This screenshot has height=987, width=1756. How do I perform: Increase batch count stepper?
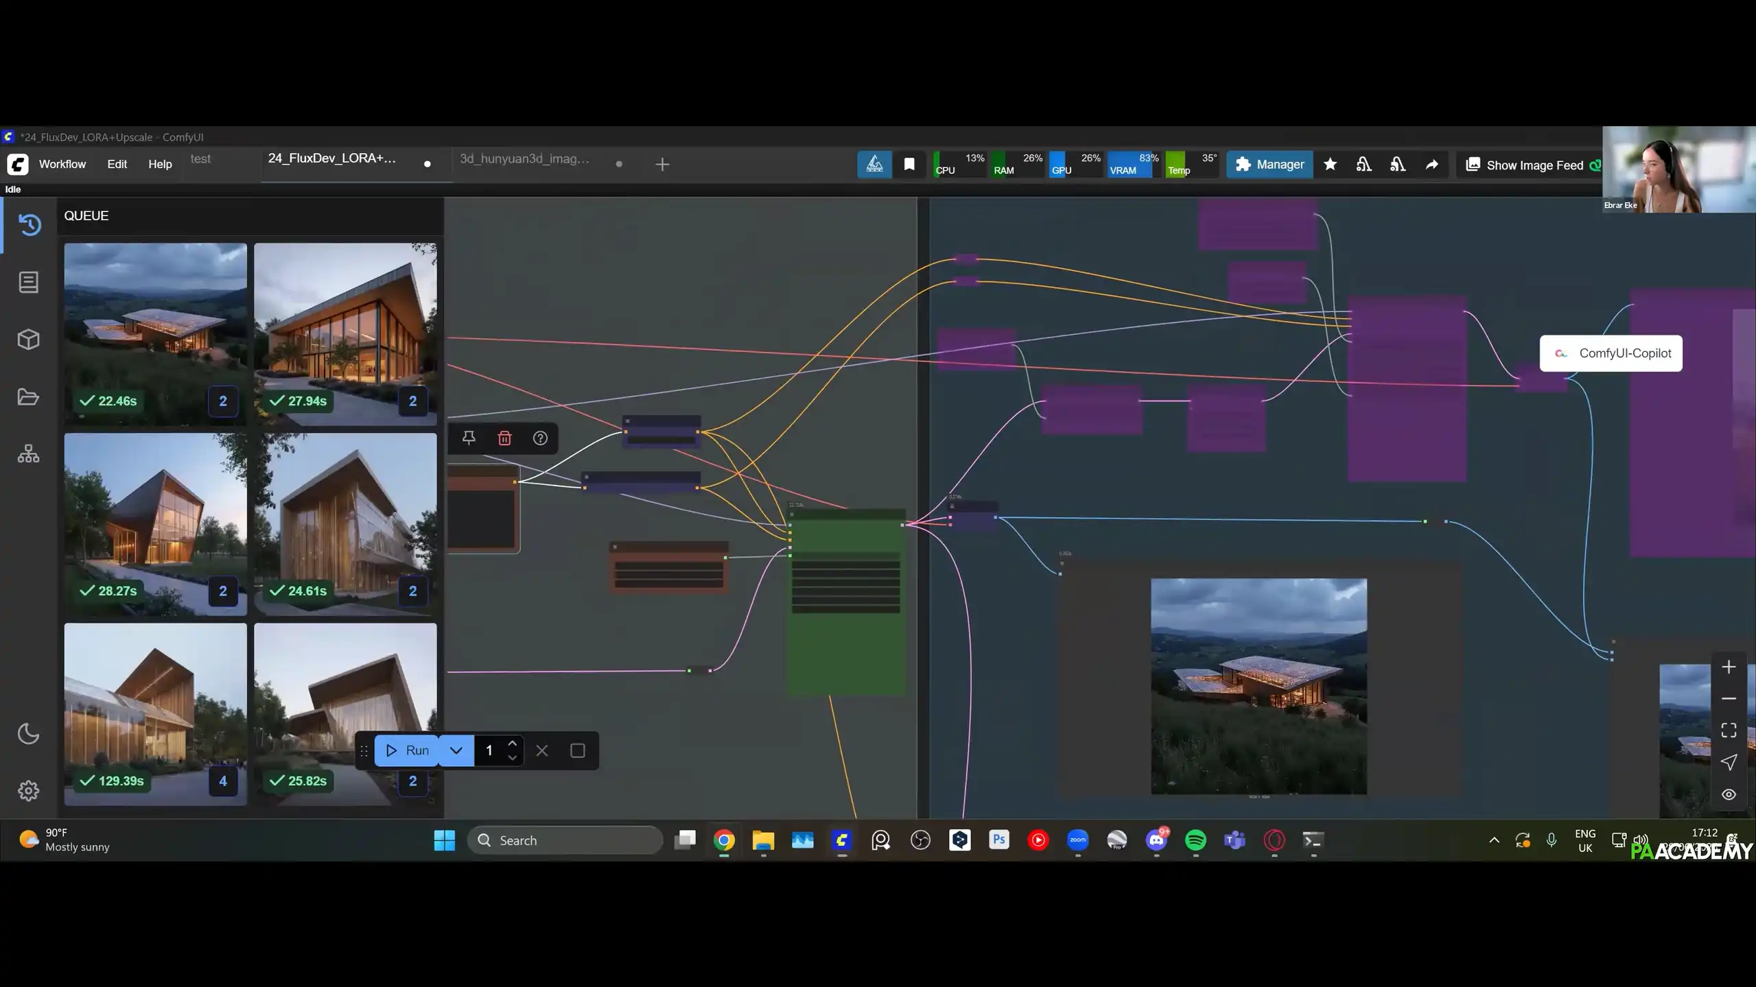coord(513,744)
